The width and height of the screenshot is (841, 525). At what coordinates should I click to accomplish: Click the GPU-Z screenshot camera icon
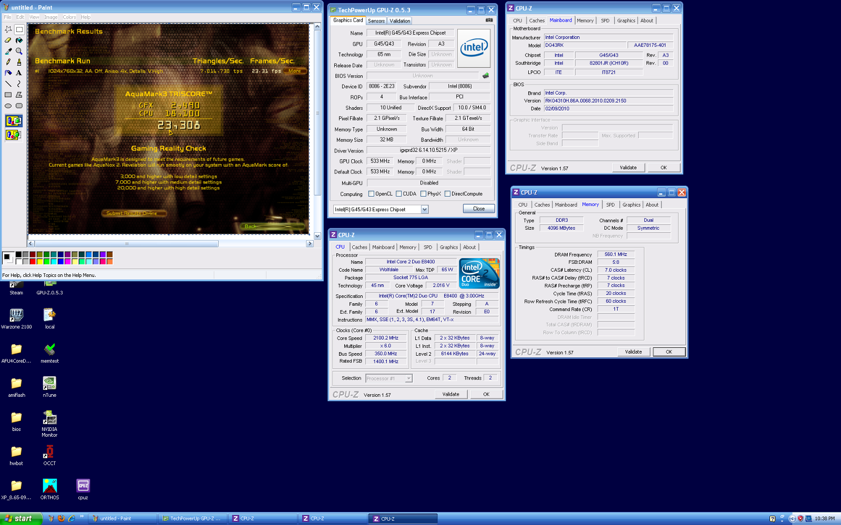(x=489, y=20)
